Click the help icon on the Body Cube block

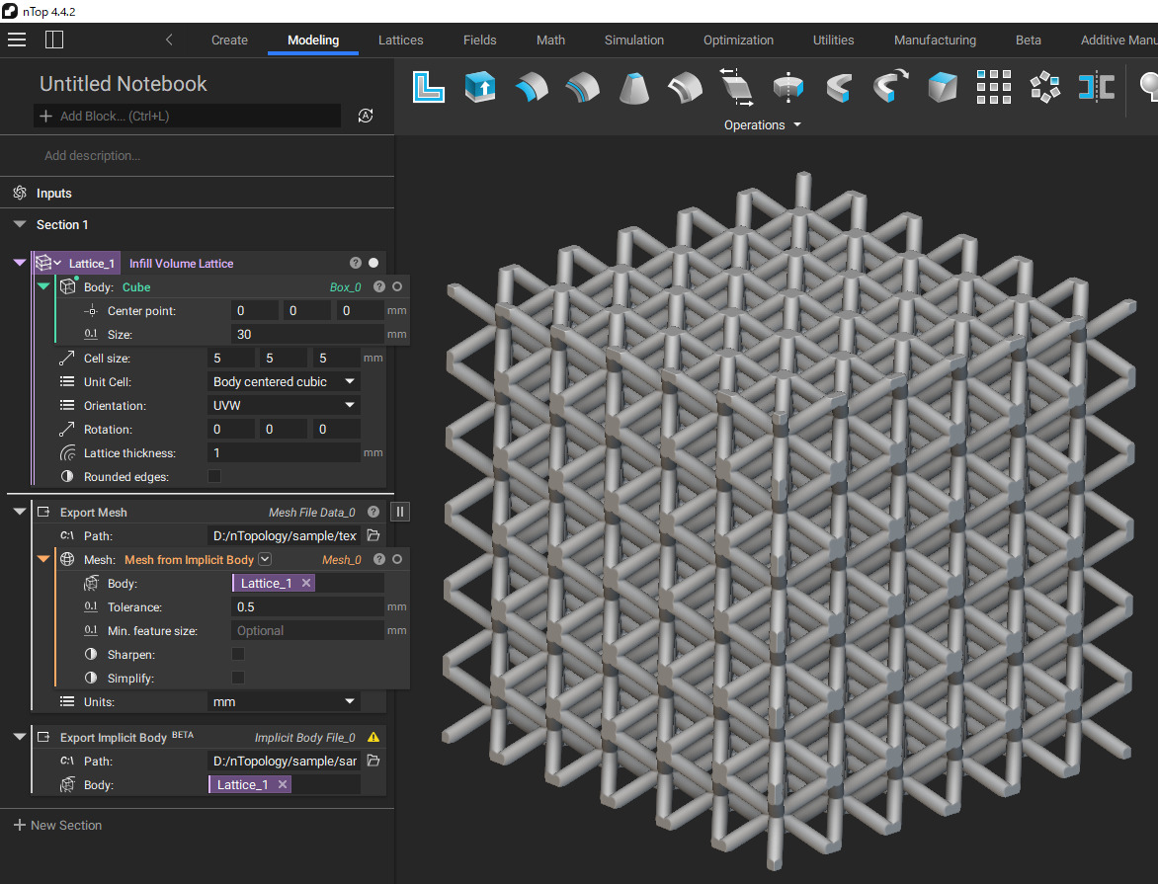pos(379,286)
